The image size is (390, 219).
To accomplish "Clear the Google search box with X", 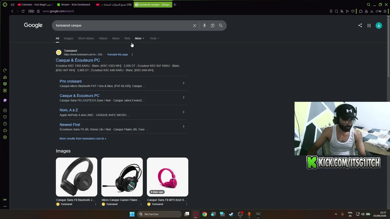I will coord(195,26).
